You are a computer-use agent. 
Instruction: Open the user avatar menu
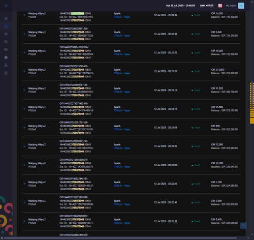pos(241,6)
